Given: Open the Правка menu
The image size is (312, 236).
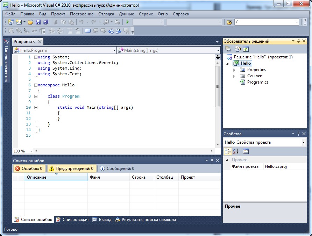Looking at the screenshot, I should [x=27, y=14].
